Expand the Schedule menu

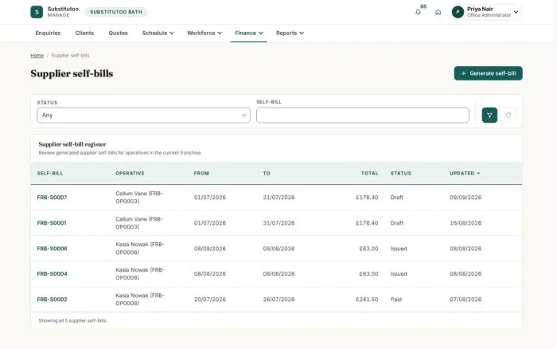tap(158, 33)
